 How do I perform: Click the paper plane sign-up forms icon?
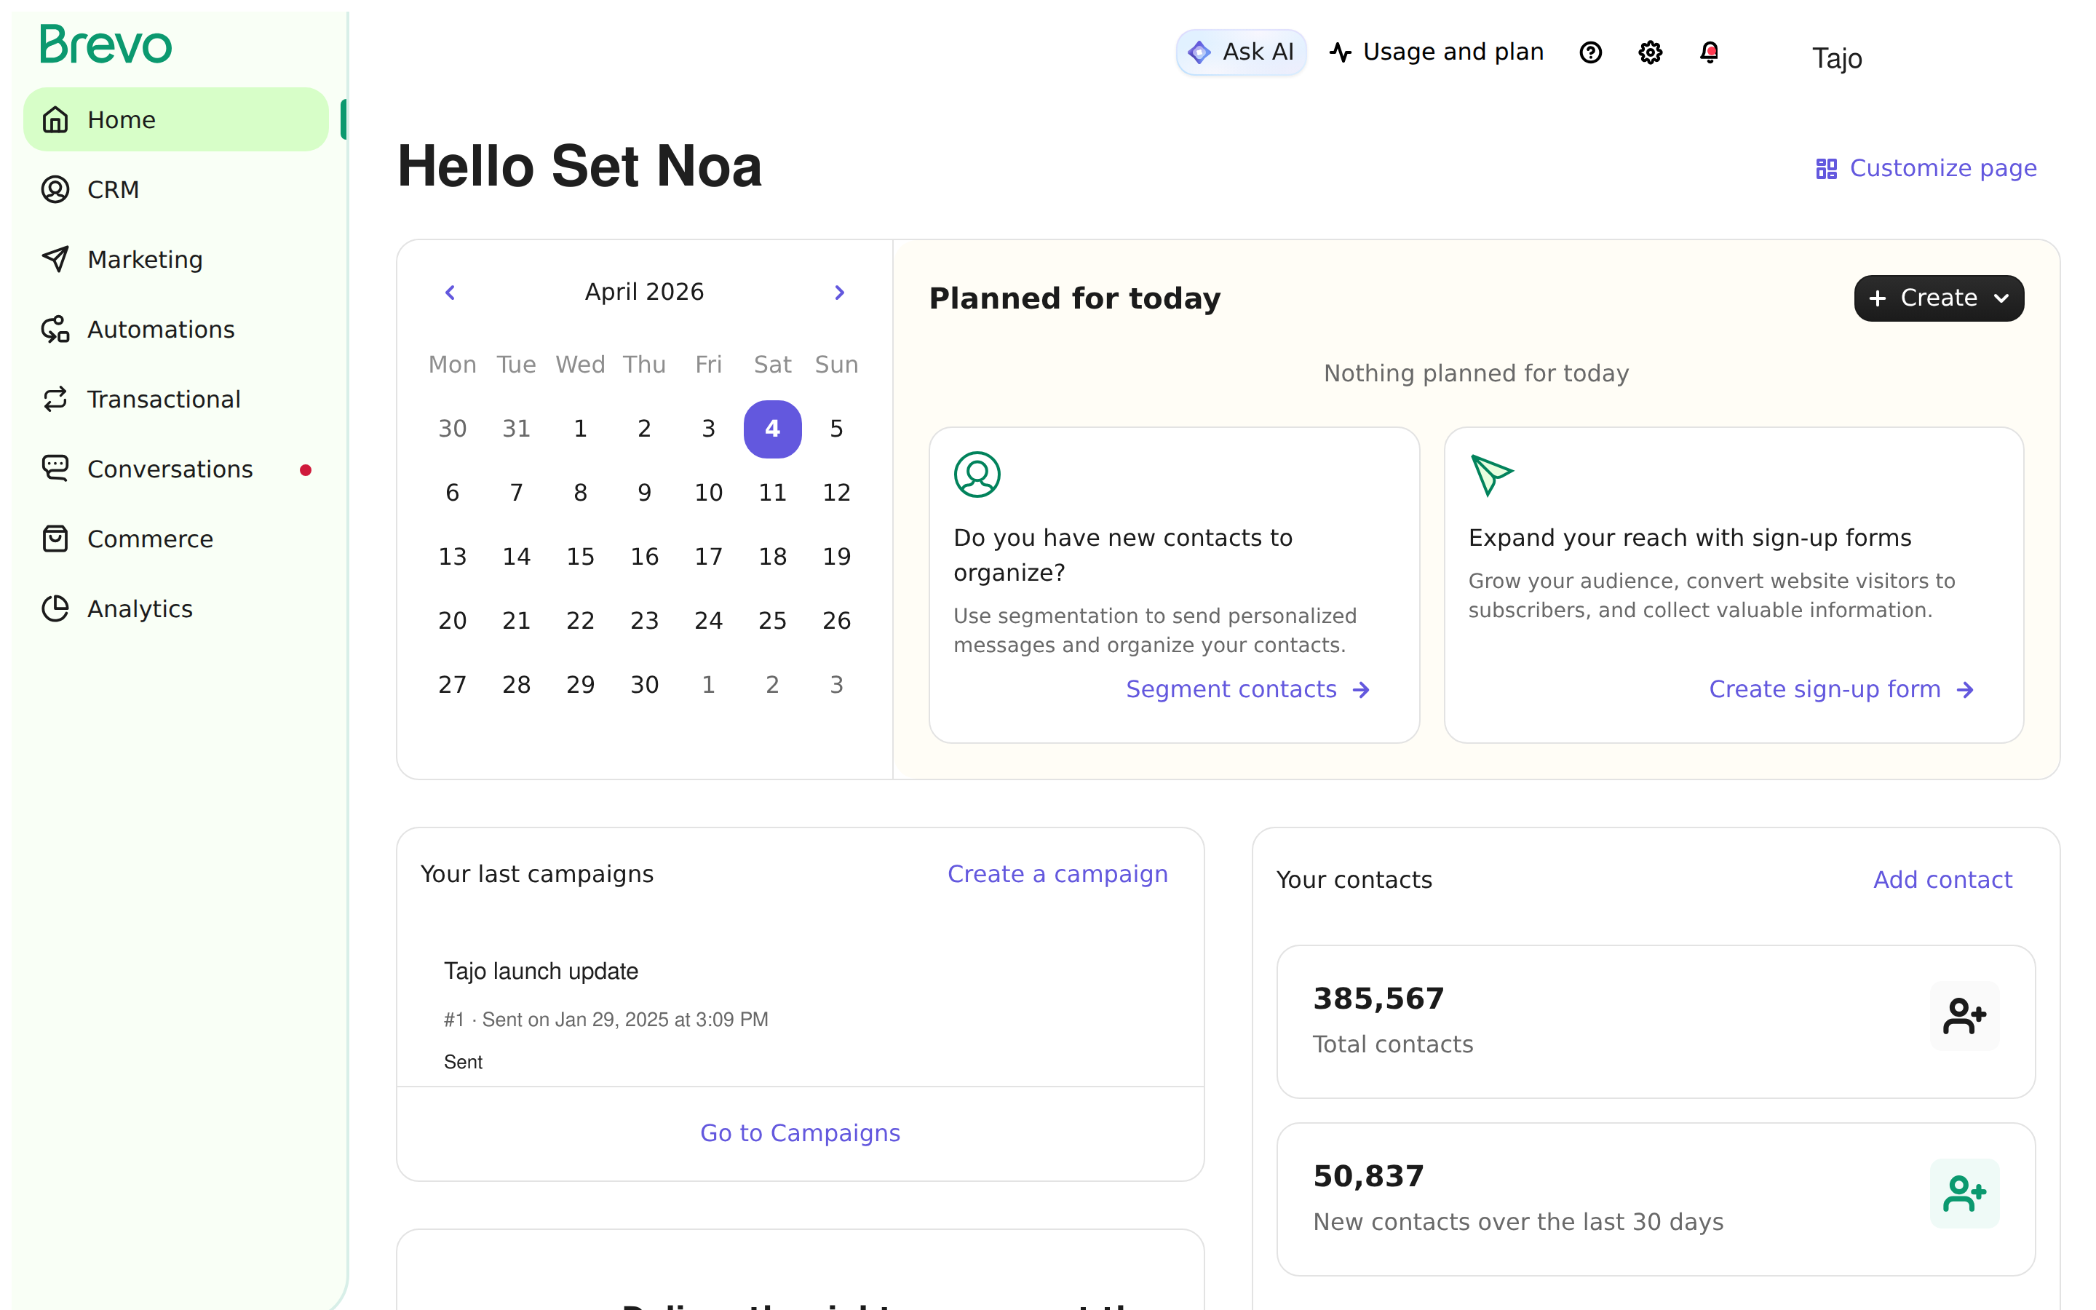[1491, 475]
